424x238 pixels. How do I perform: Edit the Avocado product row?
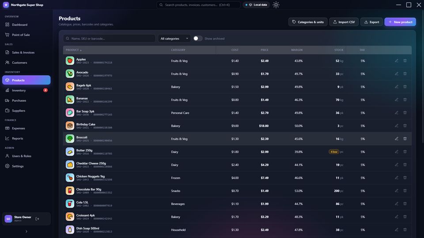coord(397,74)
